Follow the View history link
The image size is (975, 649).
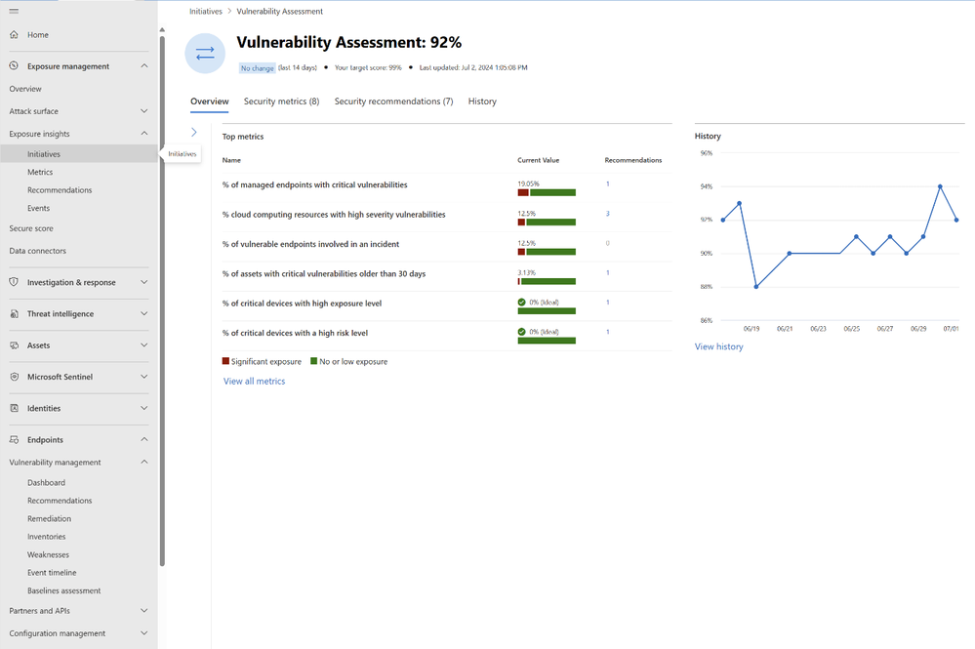point(719,346)
